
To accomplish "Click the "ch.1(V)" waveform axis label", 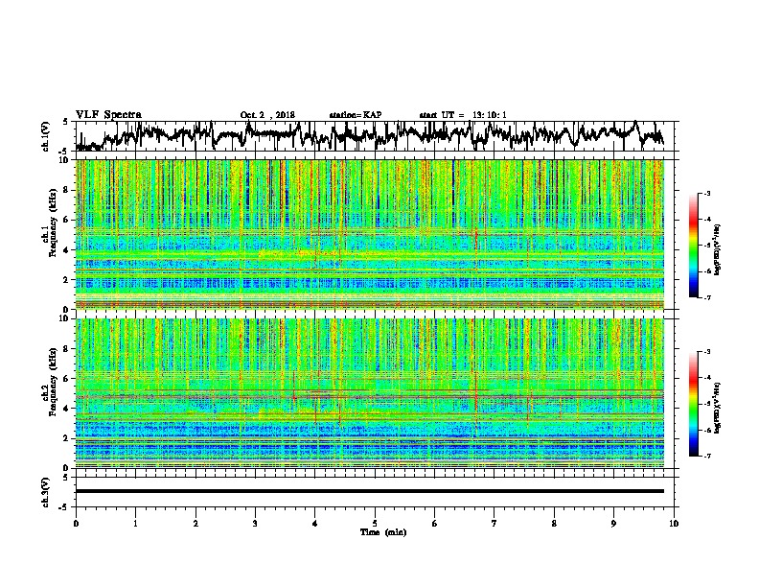I will click(46, 135).
